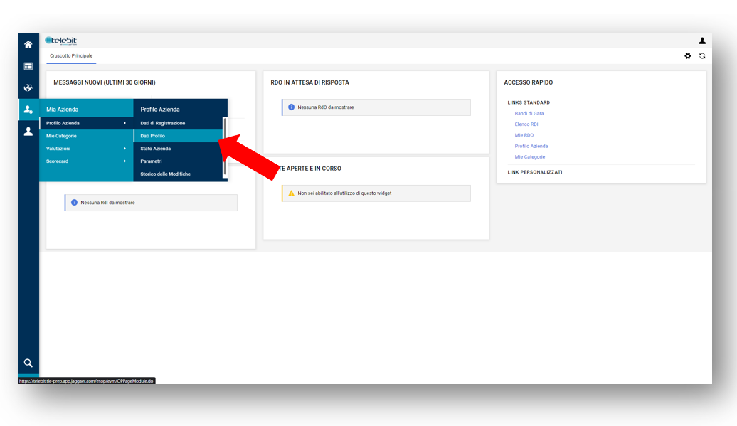The width and height of the screenshot is (737, 426).
Task: Open search via the magnifier icon
Action: pyautogui.click(x=28, y=363)
